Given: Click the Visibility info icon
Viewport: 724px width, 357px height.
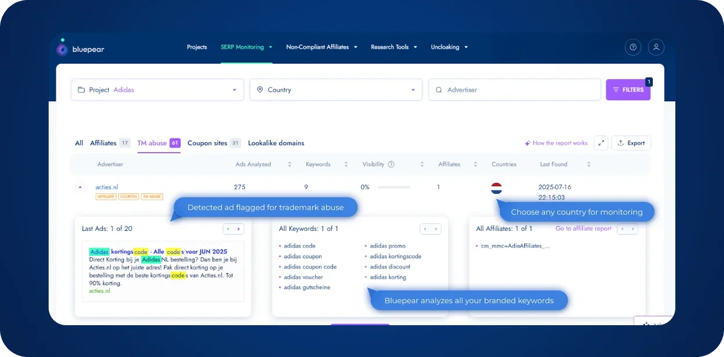Looking at the screenshot, I should click(x=391, y=164).
